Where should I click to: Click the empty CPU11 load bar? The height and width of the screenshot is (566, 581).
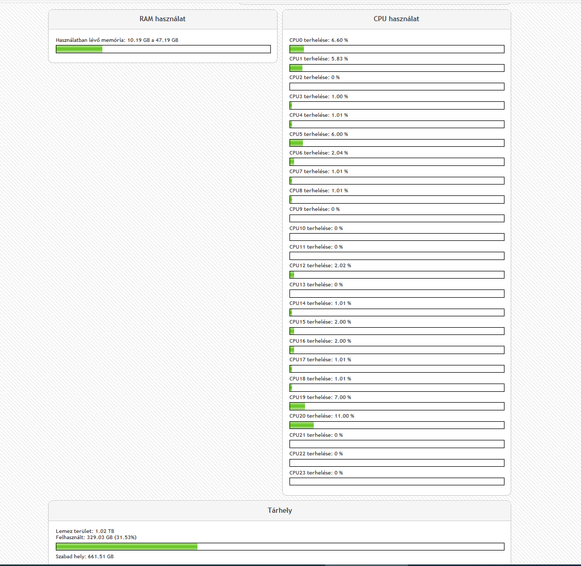pos(397,256)
